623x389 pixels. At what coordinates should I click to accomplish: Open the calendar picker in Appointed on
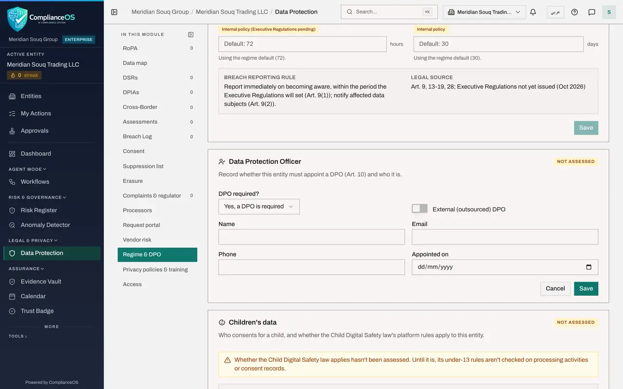click(x=588, y=267)
